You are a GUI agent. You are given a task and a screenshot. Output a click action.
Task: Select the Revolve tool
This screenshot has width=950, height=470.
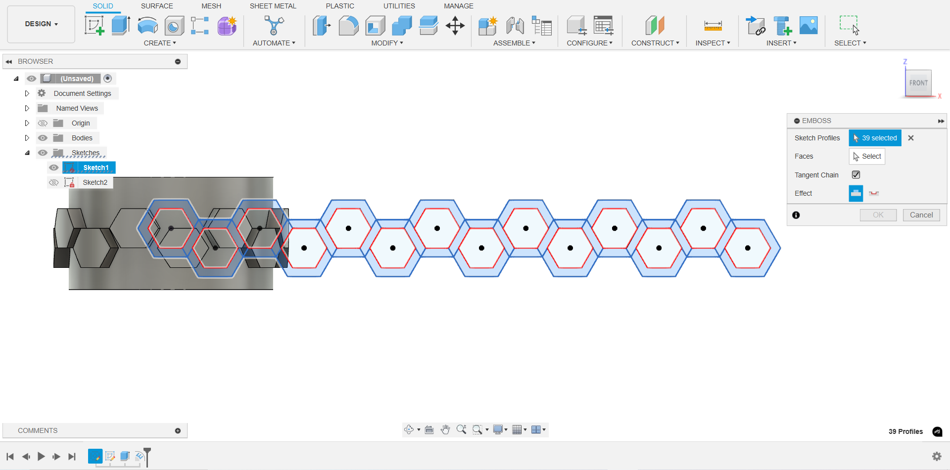147,25
